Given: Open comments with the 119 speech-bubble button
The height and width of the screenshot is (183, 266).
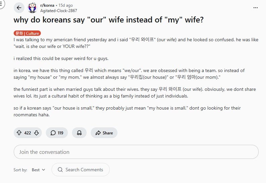Looking at the screenshot, I should click(x=57, y=133).
